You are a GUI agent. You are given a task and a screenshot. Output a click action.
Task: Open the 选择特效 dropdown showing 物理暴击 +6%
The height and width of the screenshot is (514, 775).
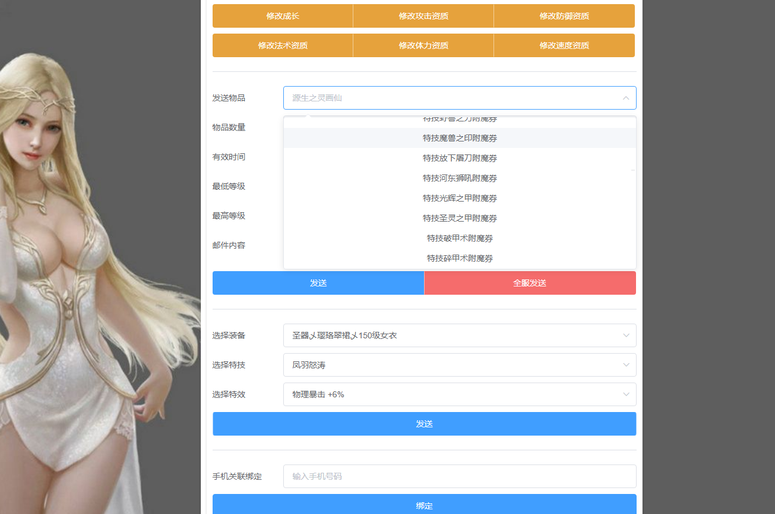click(459, 394)
